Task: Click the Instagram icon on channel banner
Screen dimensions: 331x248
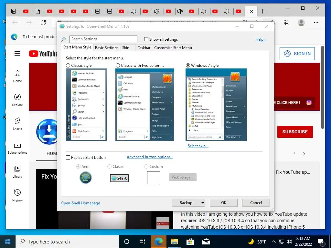Action: pyautogui.click(x=309, y=103)
